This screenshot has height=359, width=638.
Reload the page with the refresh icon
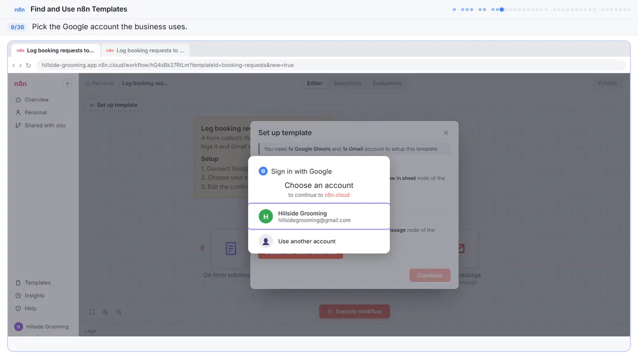tap(28, 65)
